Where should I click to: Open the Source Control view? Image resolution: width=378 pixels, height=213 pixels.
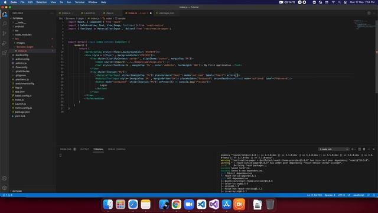click(4, 33)
